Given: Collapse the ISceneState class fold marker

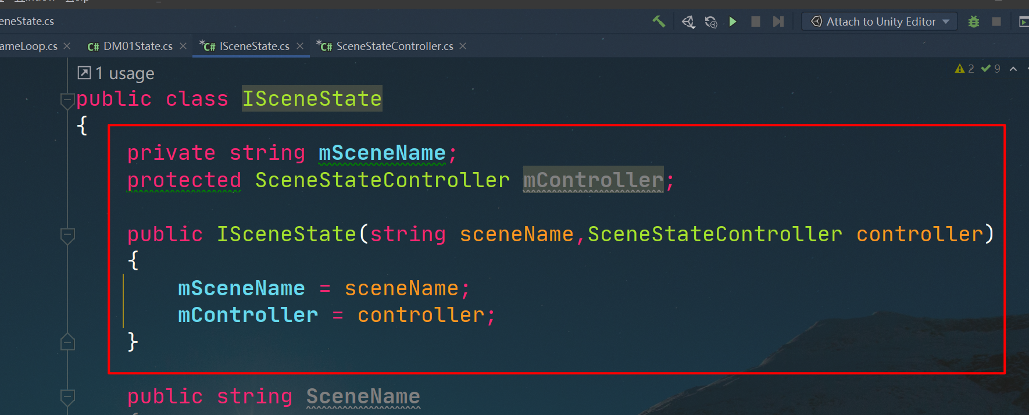Looking at the screenshot, I should click(67, 99).
